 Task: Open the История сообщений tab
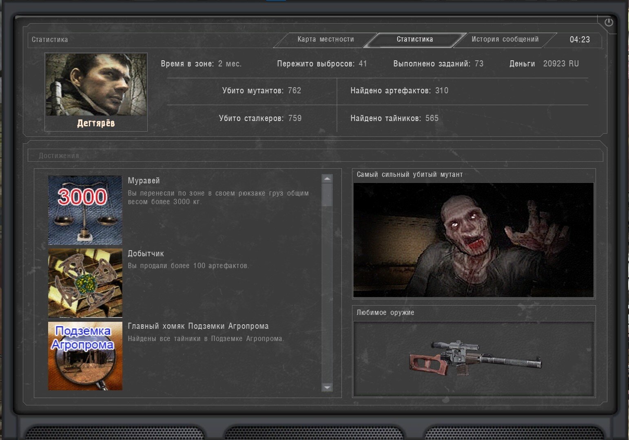(x=505, y=40)
